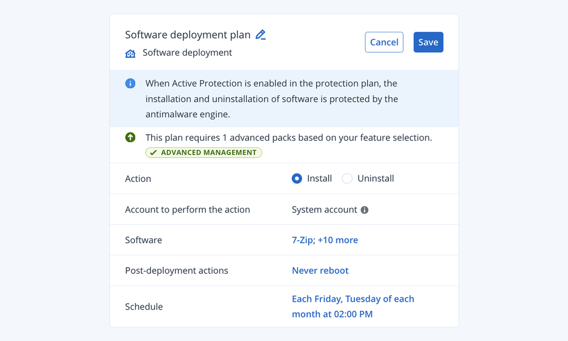Click the blue info icon in banner
Screen dimensions: 568x341
[x=131, y=84]
